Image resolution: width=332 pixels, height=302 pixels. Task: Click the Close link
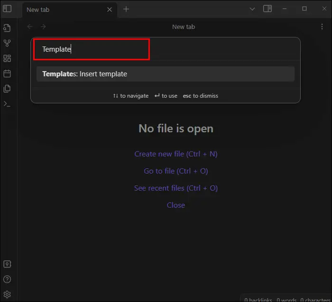(x=176, y=205)
